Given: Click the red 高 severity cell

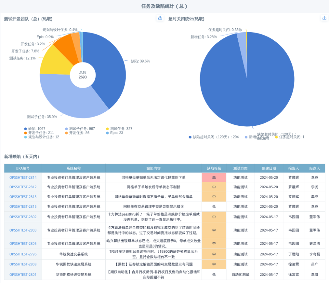Looking at the screenshot, I should pyautogui.click(x=214, y=177).
